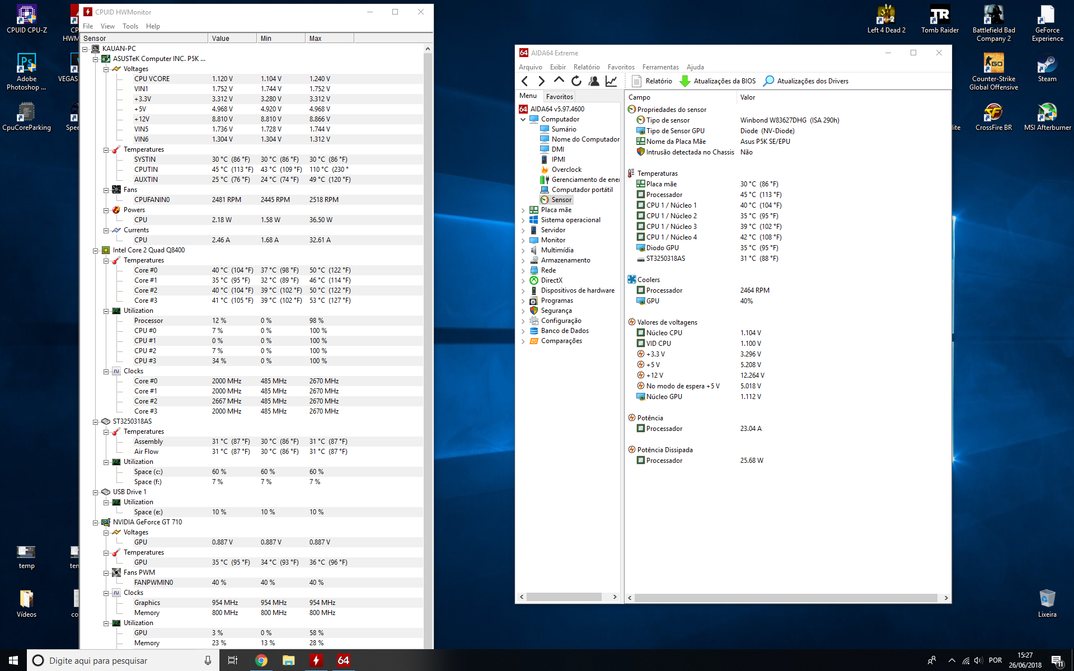This screenshot has height=671, width=1074.
Task: Collapse ST3250318AS drive node in HWMonitor
Action: click(x=96, y=421)
